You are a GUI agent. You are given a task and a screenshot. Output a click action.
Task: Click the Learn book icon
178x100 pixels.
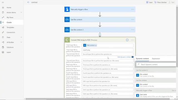pos(3,52)
